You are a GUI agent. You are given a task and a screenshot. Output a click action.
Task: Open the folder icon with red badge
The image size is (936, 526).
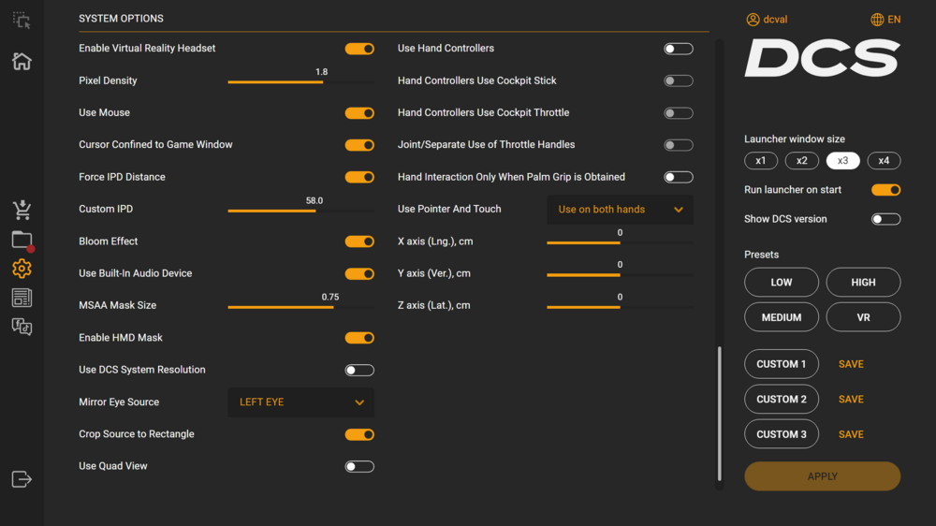point(22,241)
